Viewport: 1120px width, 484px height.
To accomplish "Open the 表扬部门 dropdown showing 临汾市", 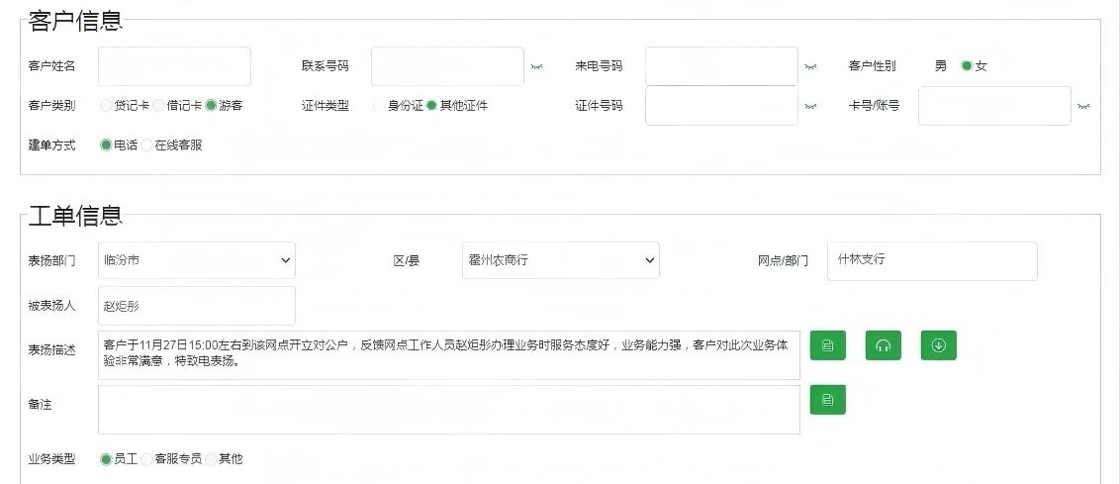I will tap(196, 260).
